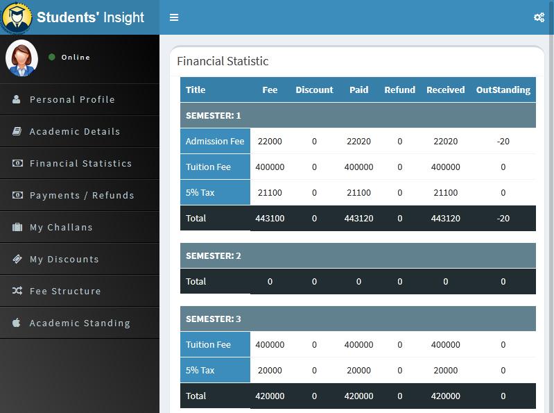Click the Financial Statistics money icon

click(x=17, y=163)
